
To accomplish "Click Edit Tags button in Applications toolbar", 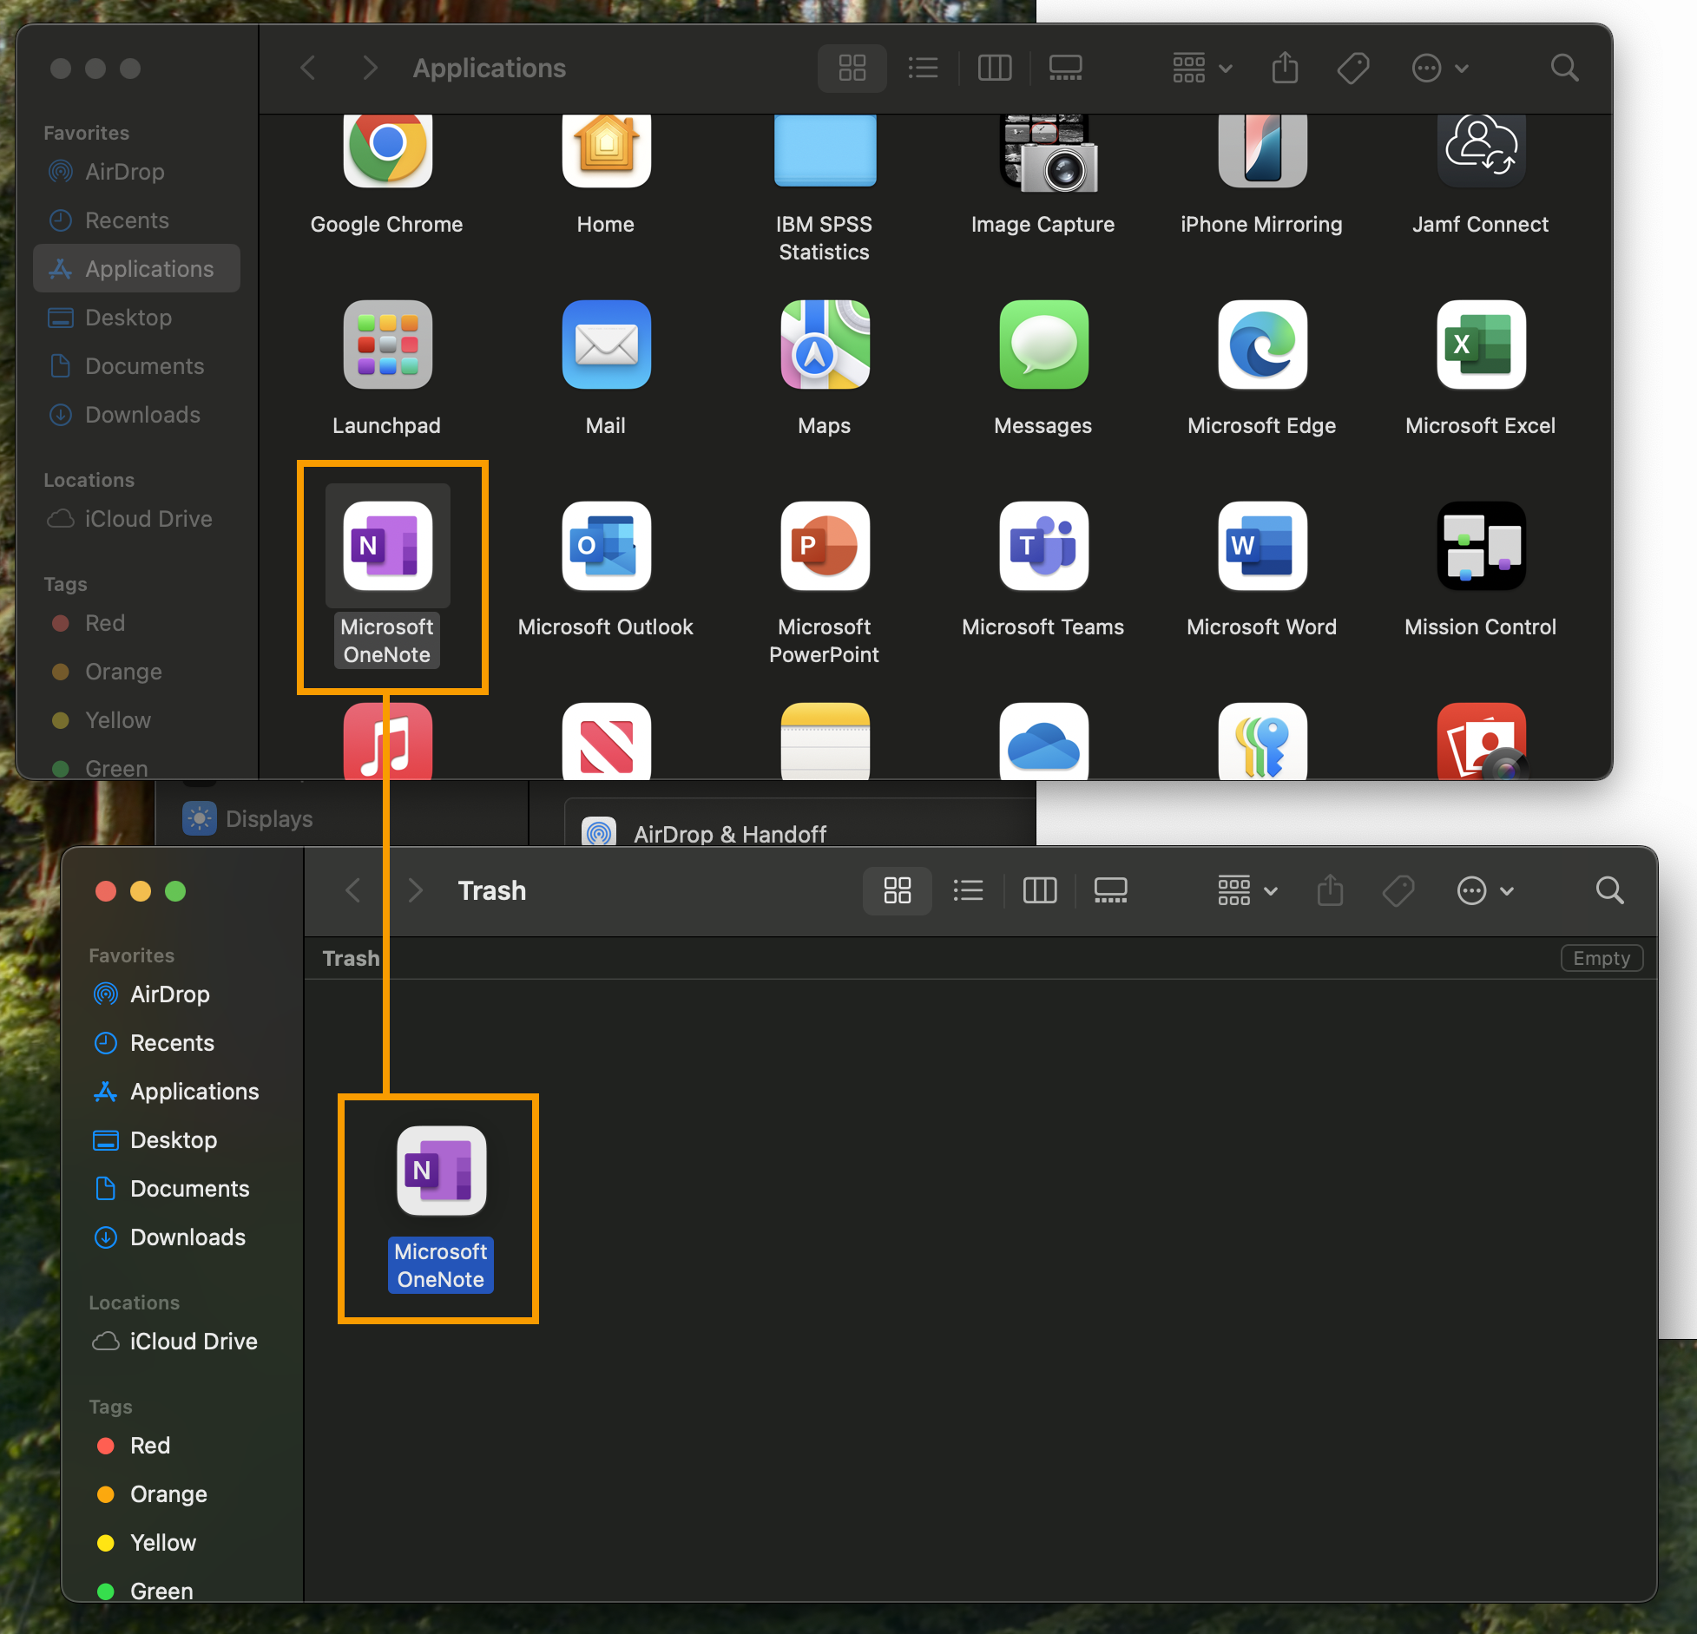I will [x=1353, y=68].
